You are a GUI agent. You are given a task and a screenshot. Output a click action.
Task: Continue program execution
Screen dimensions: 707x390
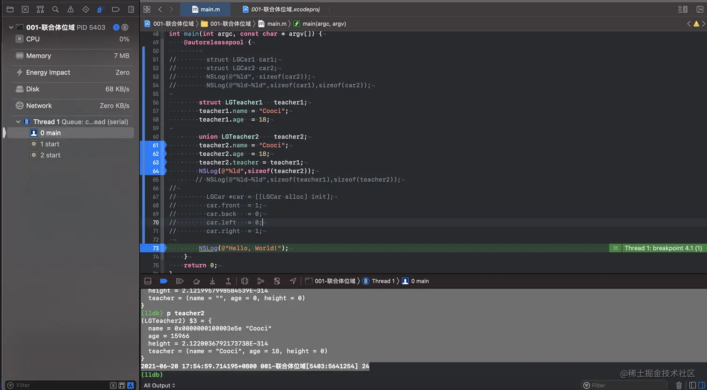tap(180, 281)
